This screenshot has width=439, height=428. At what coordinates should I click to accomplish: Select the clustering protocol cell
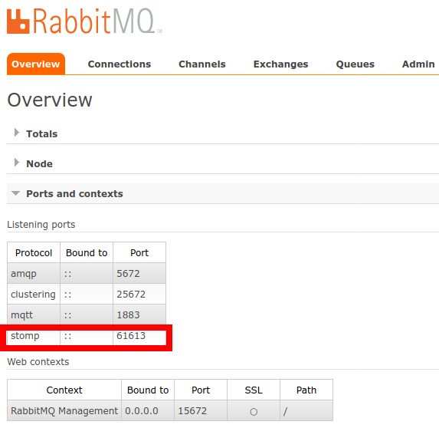34,295
